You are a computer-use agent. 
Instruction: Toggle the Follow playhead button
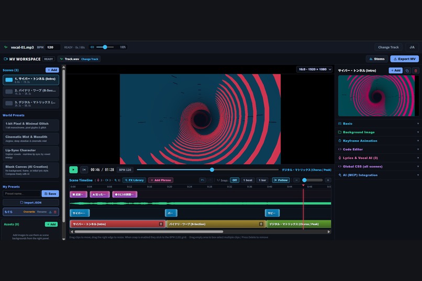(281, 180)
